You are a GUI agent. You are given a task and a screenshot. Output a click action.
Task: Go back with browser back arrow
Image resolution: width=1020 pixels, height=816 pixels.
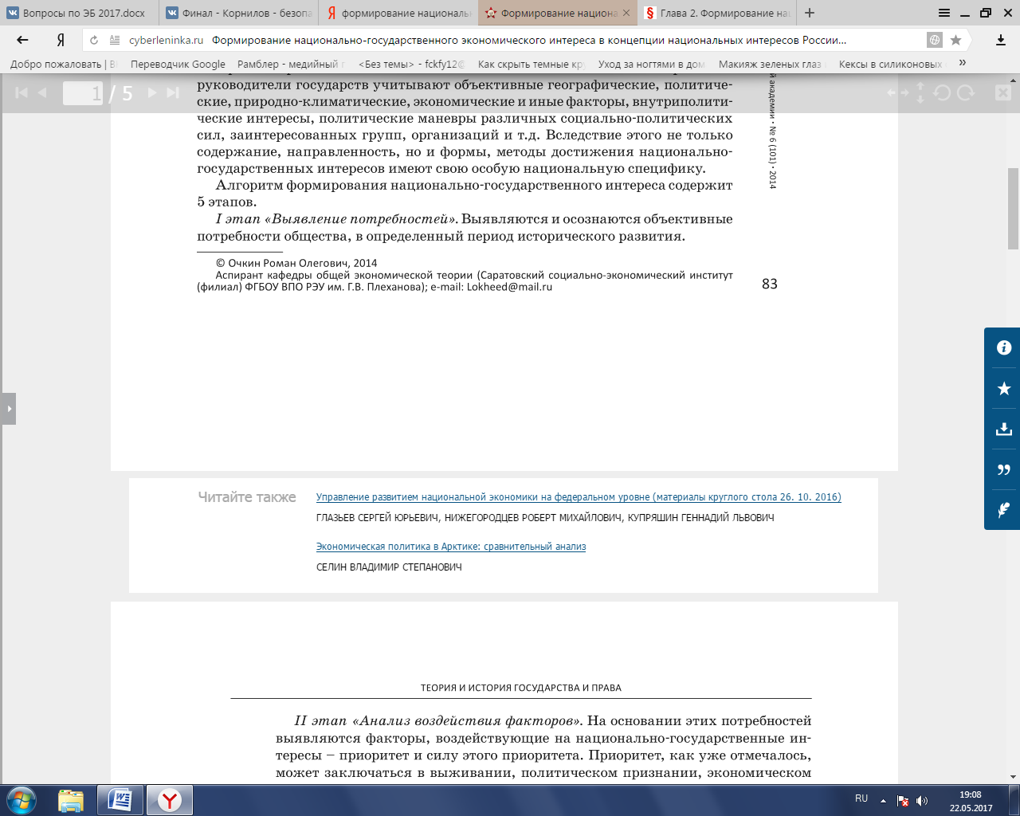pos(22,40)
